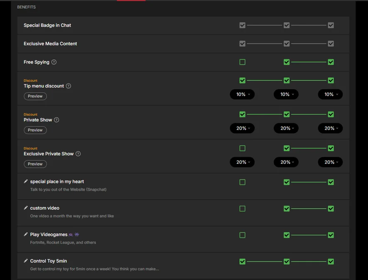Uncheck middle tier checkbox for special place in my heart
Screen dimensions: 368x280
coord(287,182)
